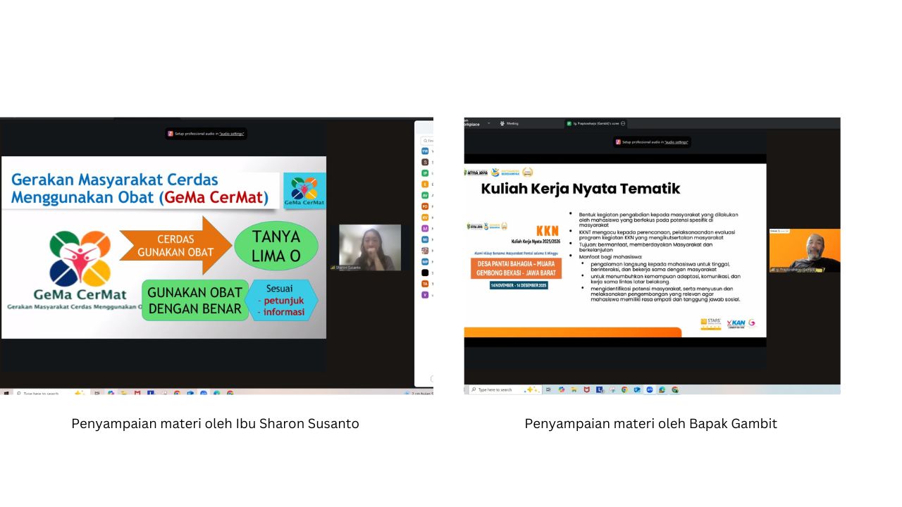Image resolution: width=902 pixels, height=507 pixels.
Task: Select the green IP participant avatar
Action: point(425,173)
